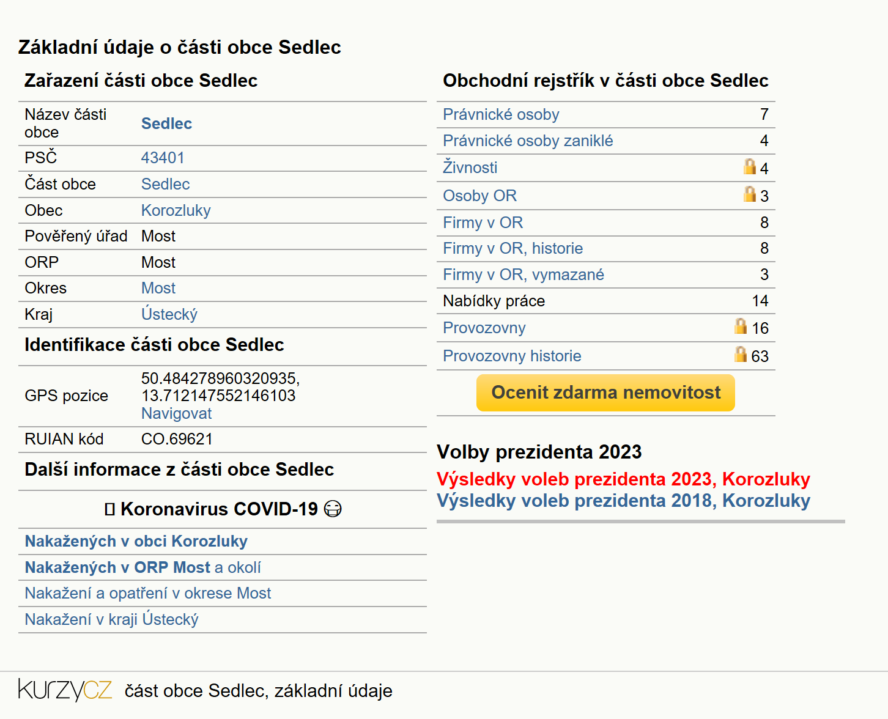Click the Navigovat link under GPS coordinates
The image size is (888, 719).
pos(176,413)
